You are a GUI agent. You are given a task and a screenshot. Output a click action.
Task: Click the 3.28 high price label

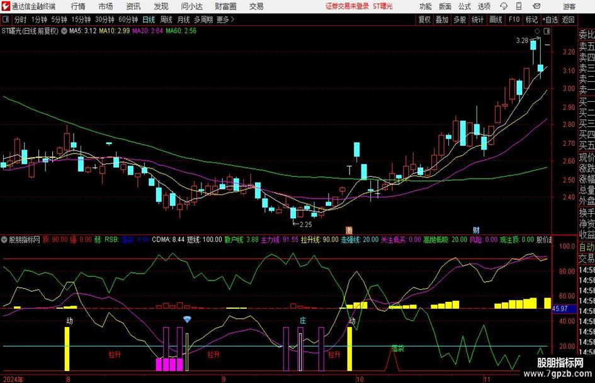coord(522,41)
